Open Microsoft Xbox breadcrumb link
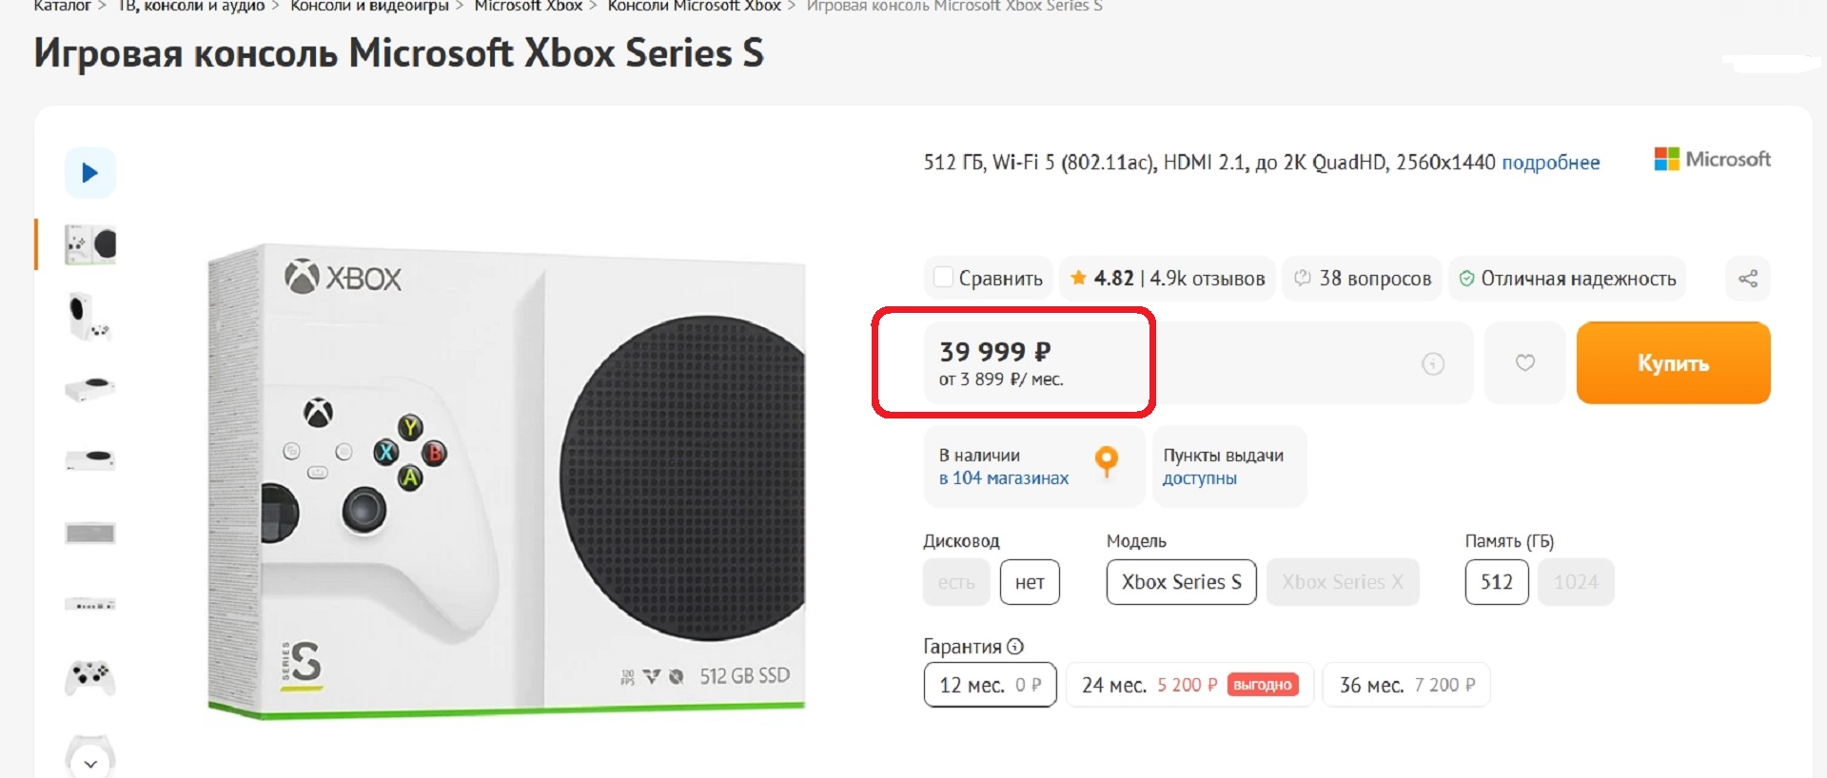 point(528,6)
